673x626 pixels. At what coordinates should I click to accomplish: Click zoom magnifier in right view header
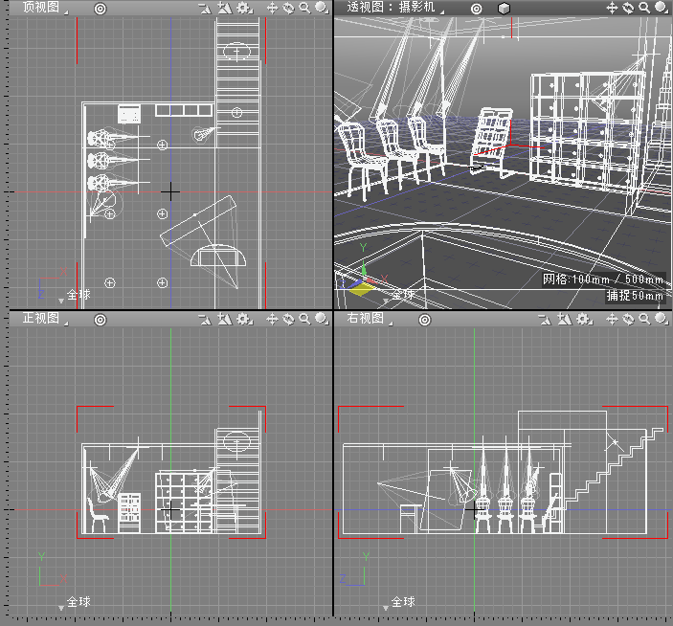pos(644,318)
